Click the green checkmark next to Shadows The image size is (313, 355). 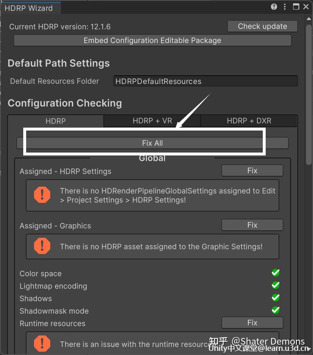(276, 298)
